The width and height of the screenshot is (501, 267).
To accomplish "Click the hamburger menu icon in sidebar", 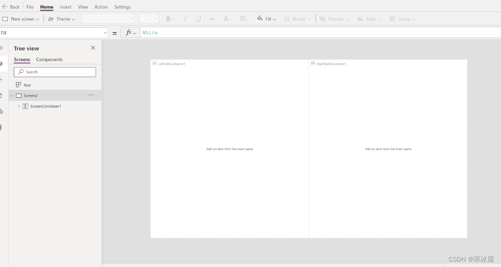I will point(1,48).
